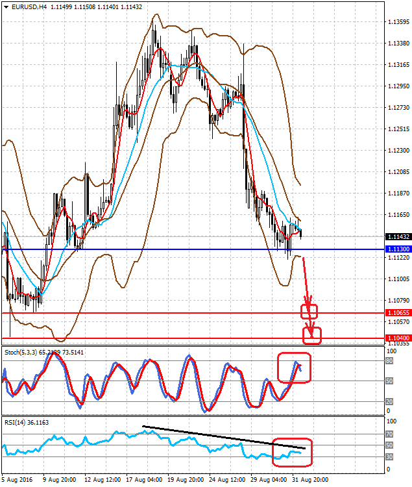
Task: Select the blue level price label 1.11300
Action: [398, 249]
